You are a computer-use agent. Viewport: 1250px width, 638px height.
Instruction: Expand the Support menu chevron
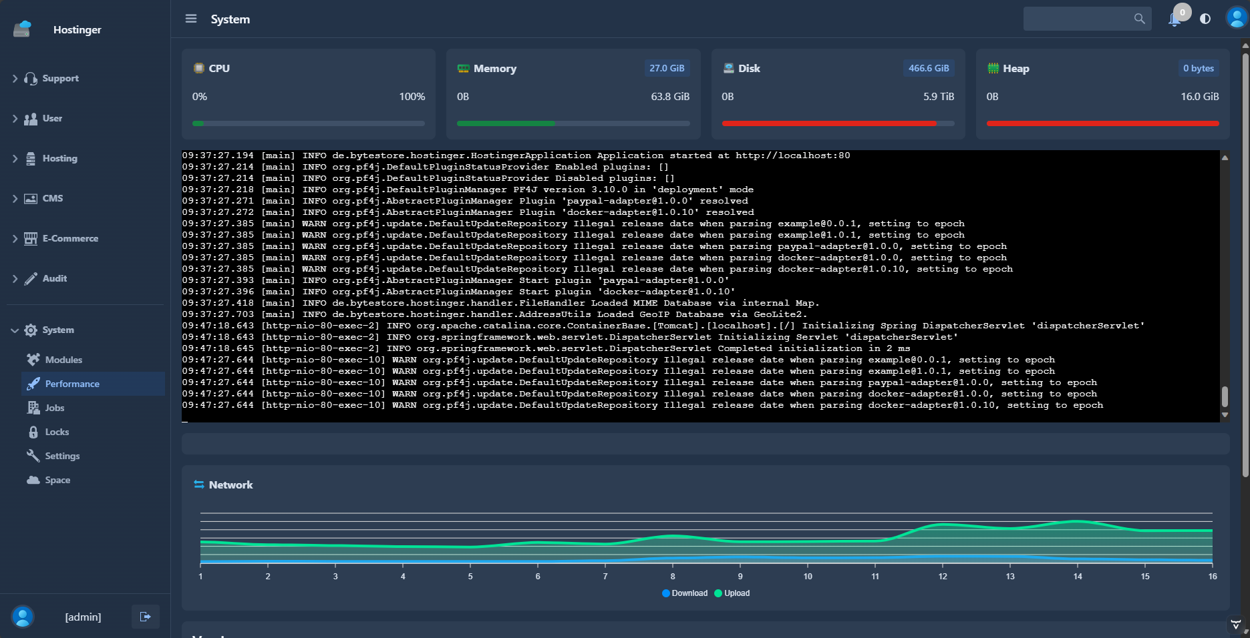click(15, 79)
